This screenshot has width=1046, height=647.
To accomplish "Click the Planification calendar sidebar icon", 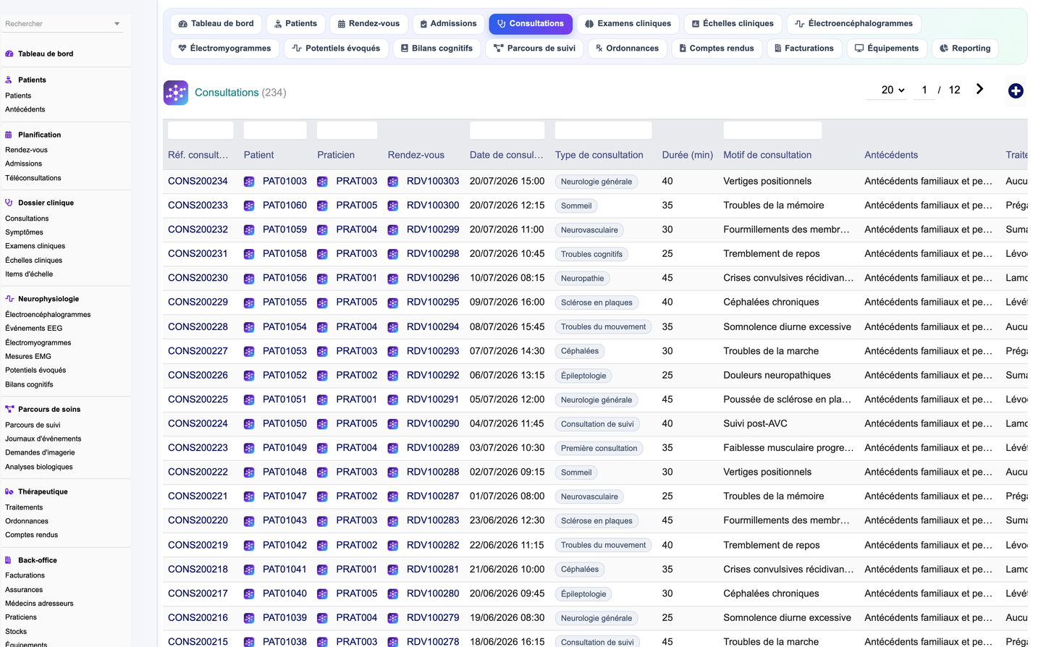I will (9, 135).
